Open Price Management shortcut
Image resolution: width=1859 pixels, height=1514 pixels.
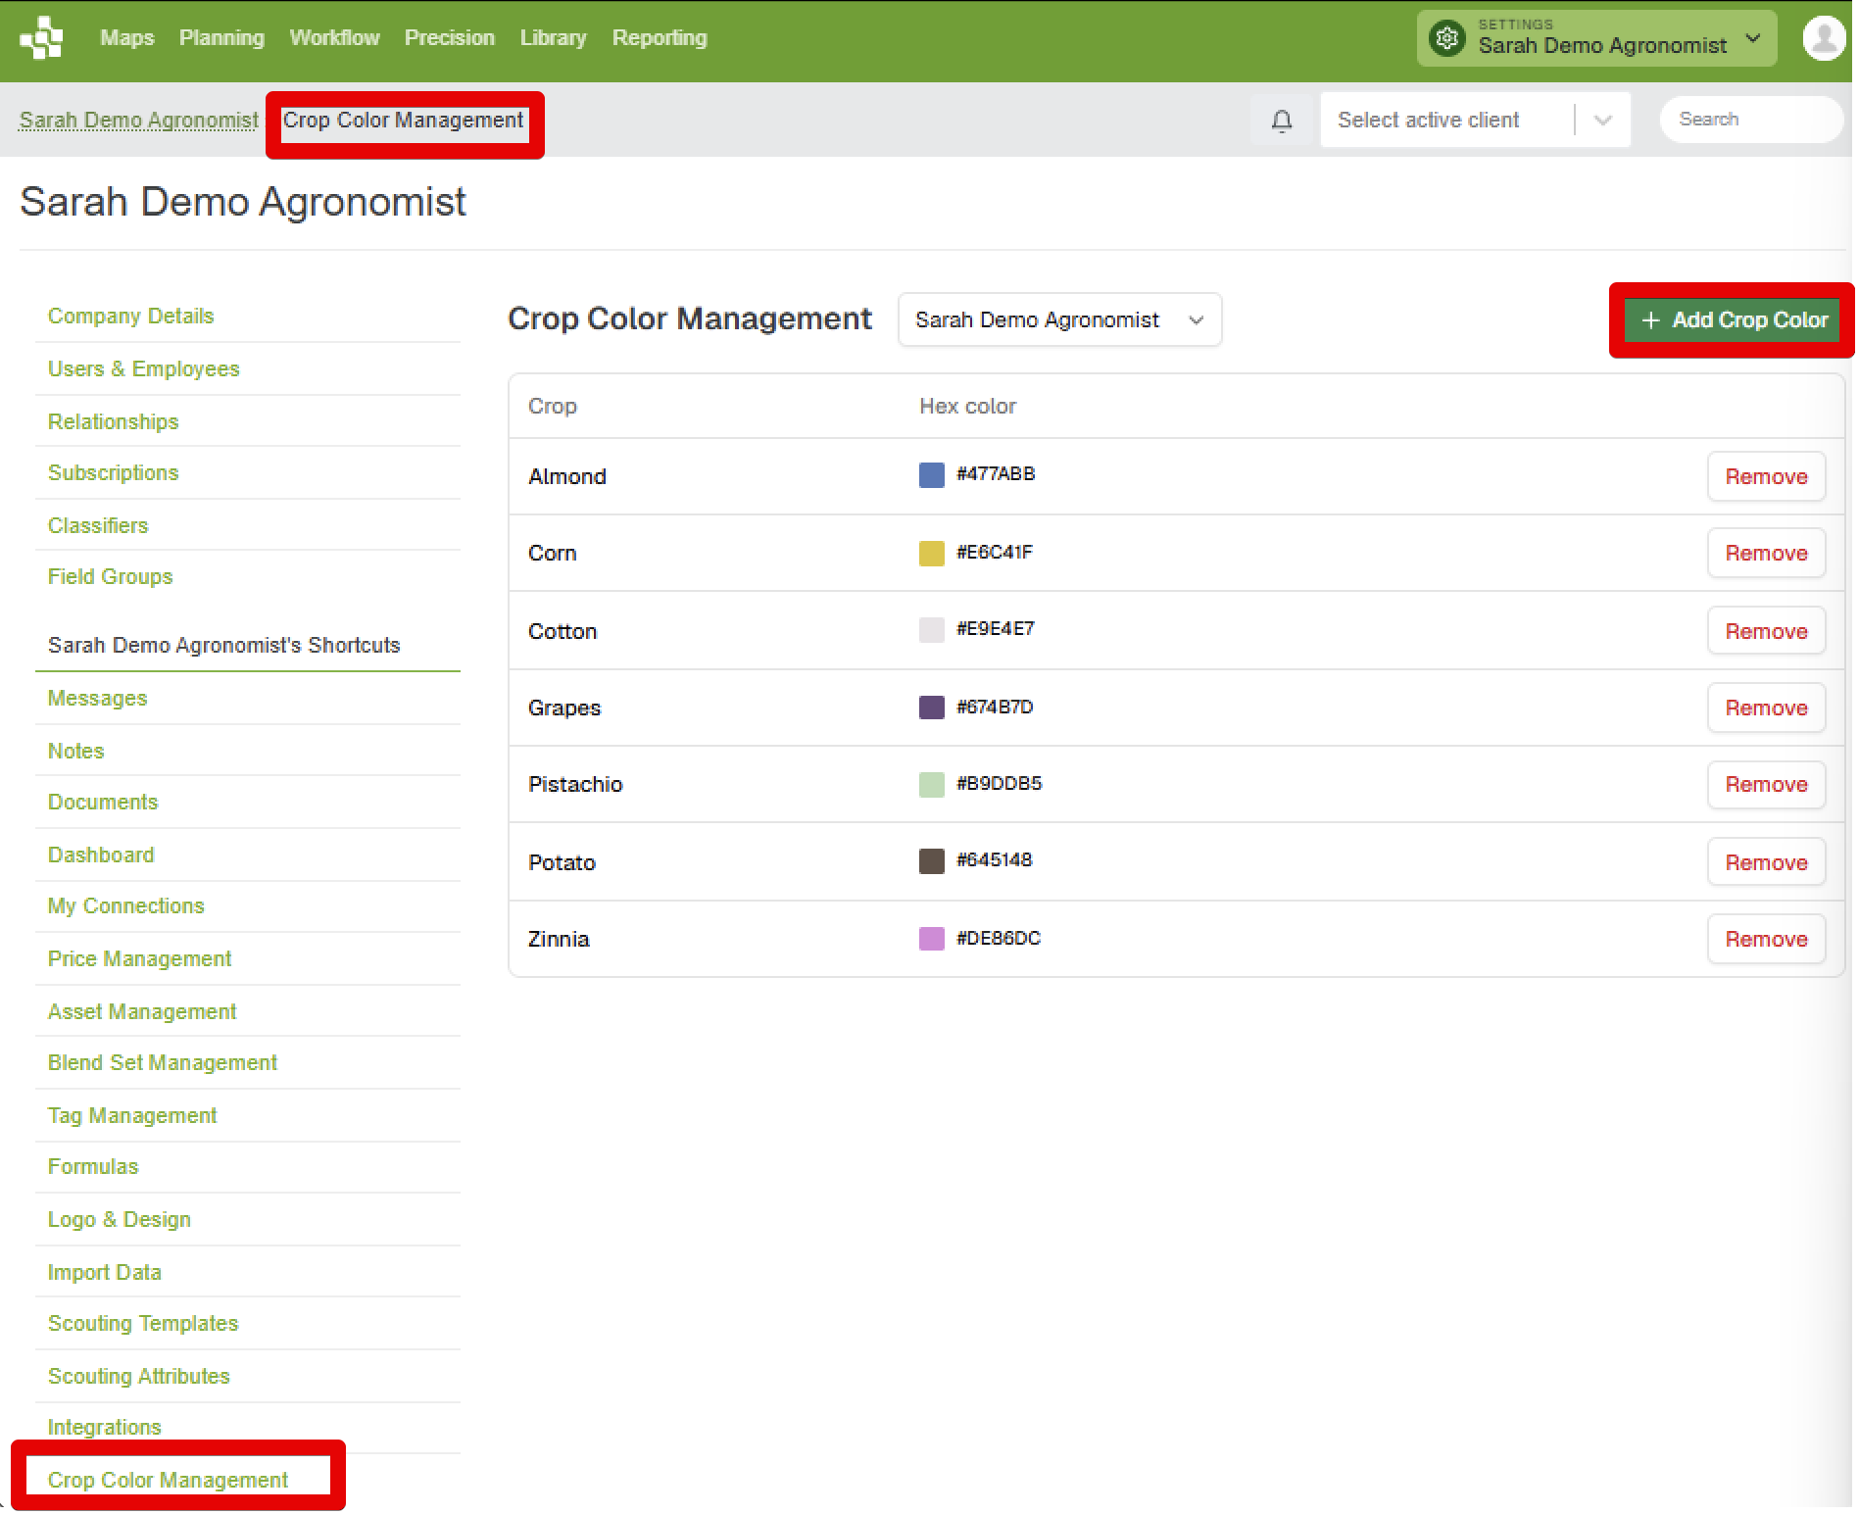tap(139, 958)
